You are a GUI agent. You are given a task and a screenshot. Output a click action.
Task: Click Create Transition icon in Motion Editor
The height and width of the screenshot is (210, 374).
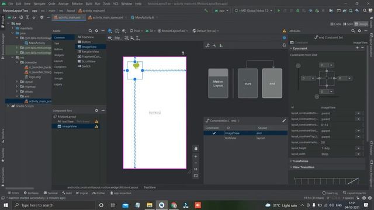pyautogui.click(x=214, y=45)
